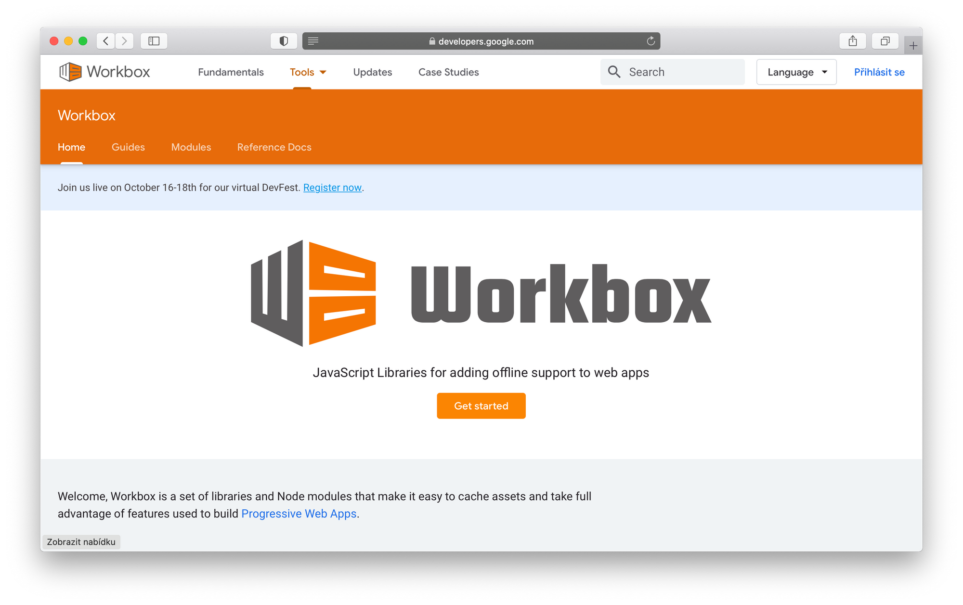Click the search magnifier icon
The image size is (963, 605).
click(x=614, y=72)
